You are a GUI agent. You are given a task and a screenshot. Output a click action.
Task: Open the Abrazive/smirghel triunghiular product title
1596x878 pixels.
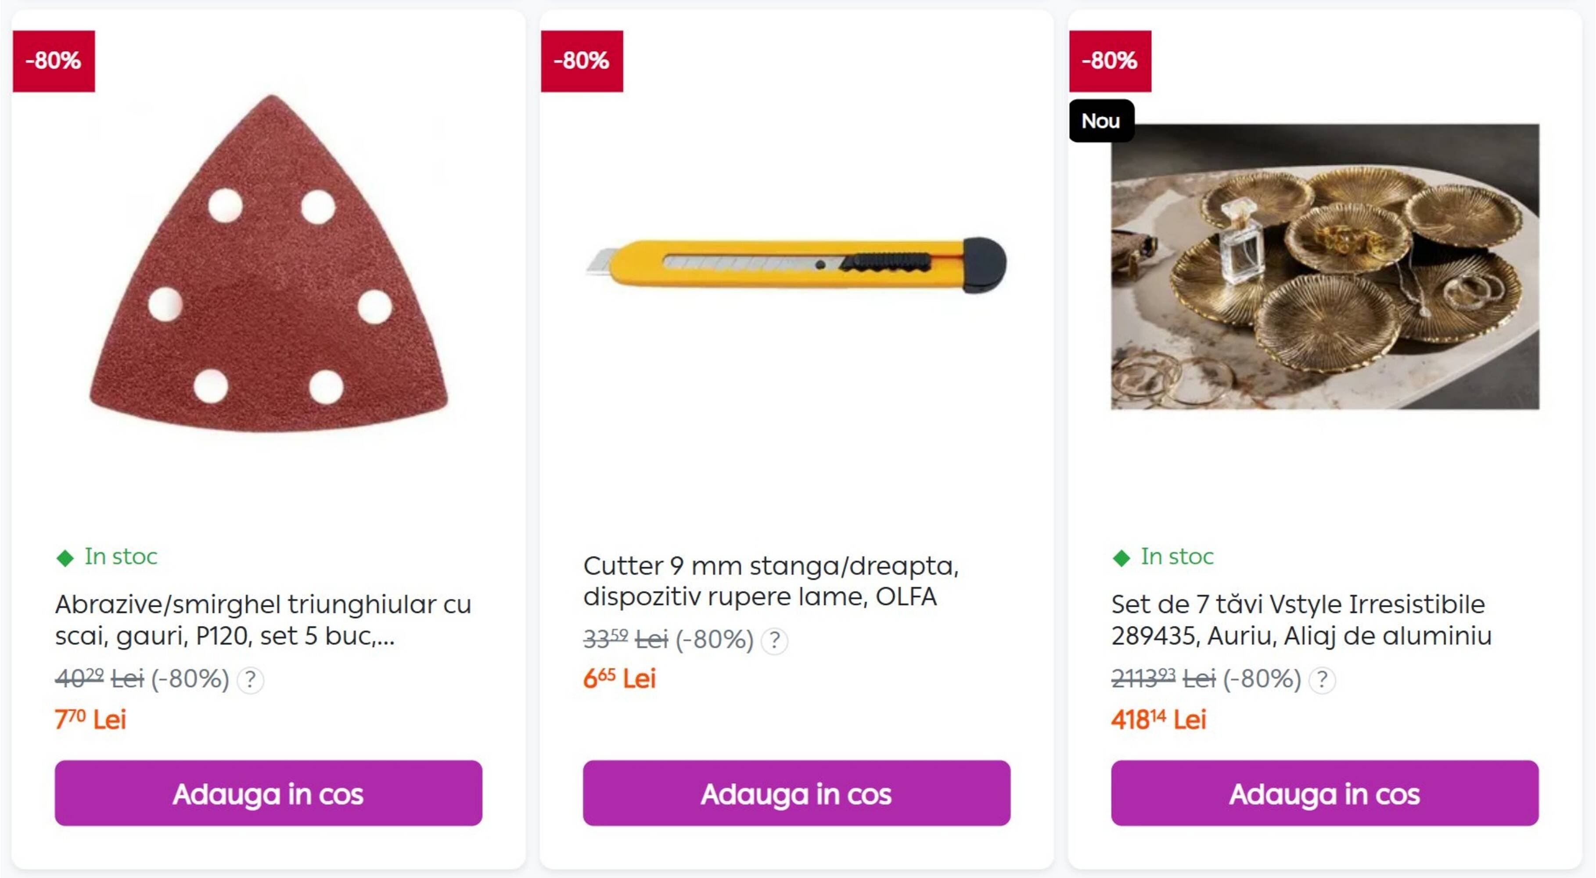[x=262, y=619]
